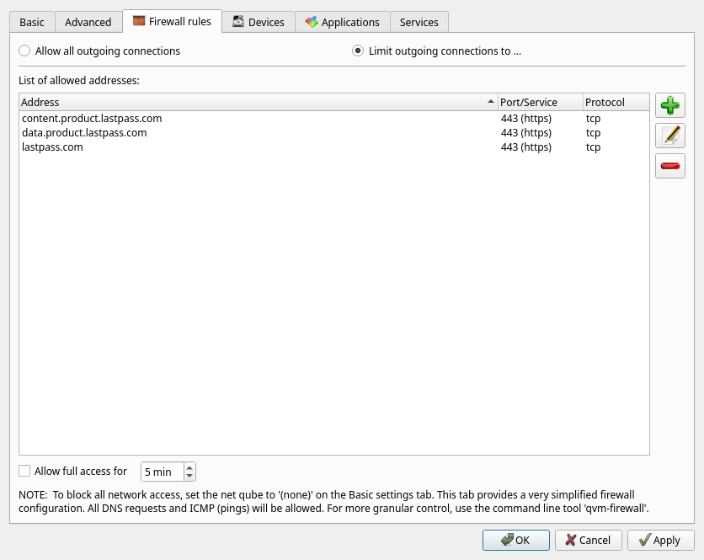
Task: Discard changes with Cancel button
Action: (588, 540)
